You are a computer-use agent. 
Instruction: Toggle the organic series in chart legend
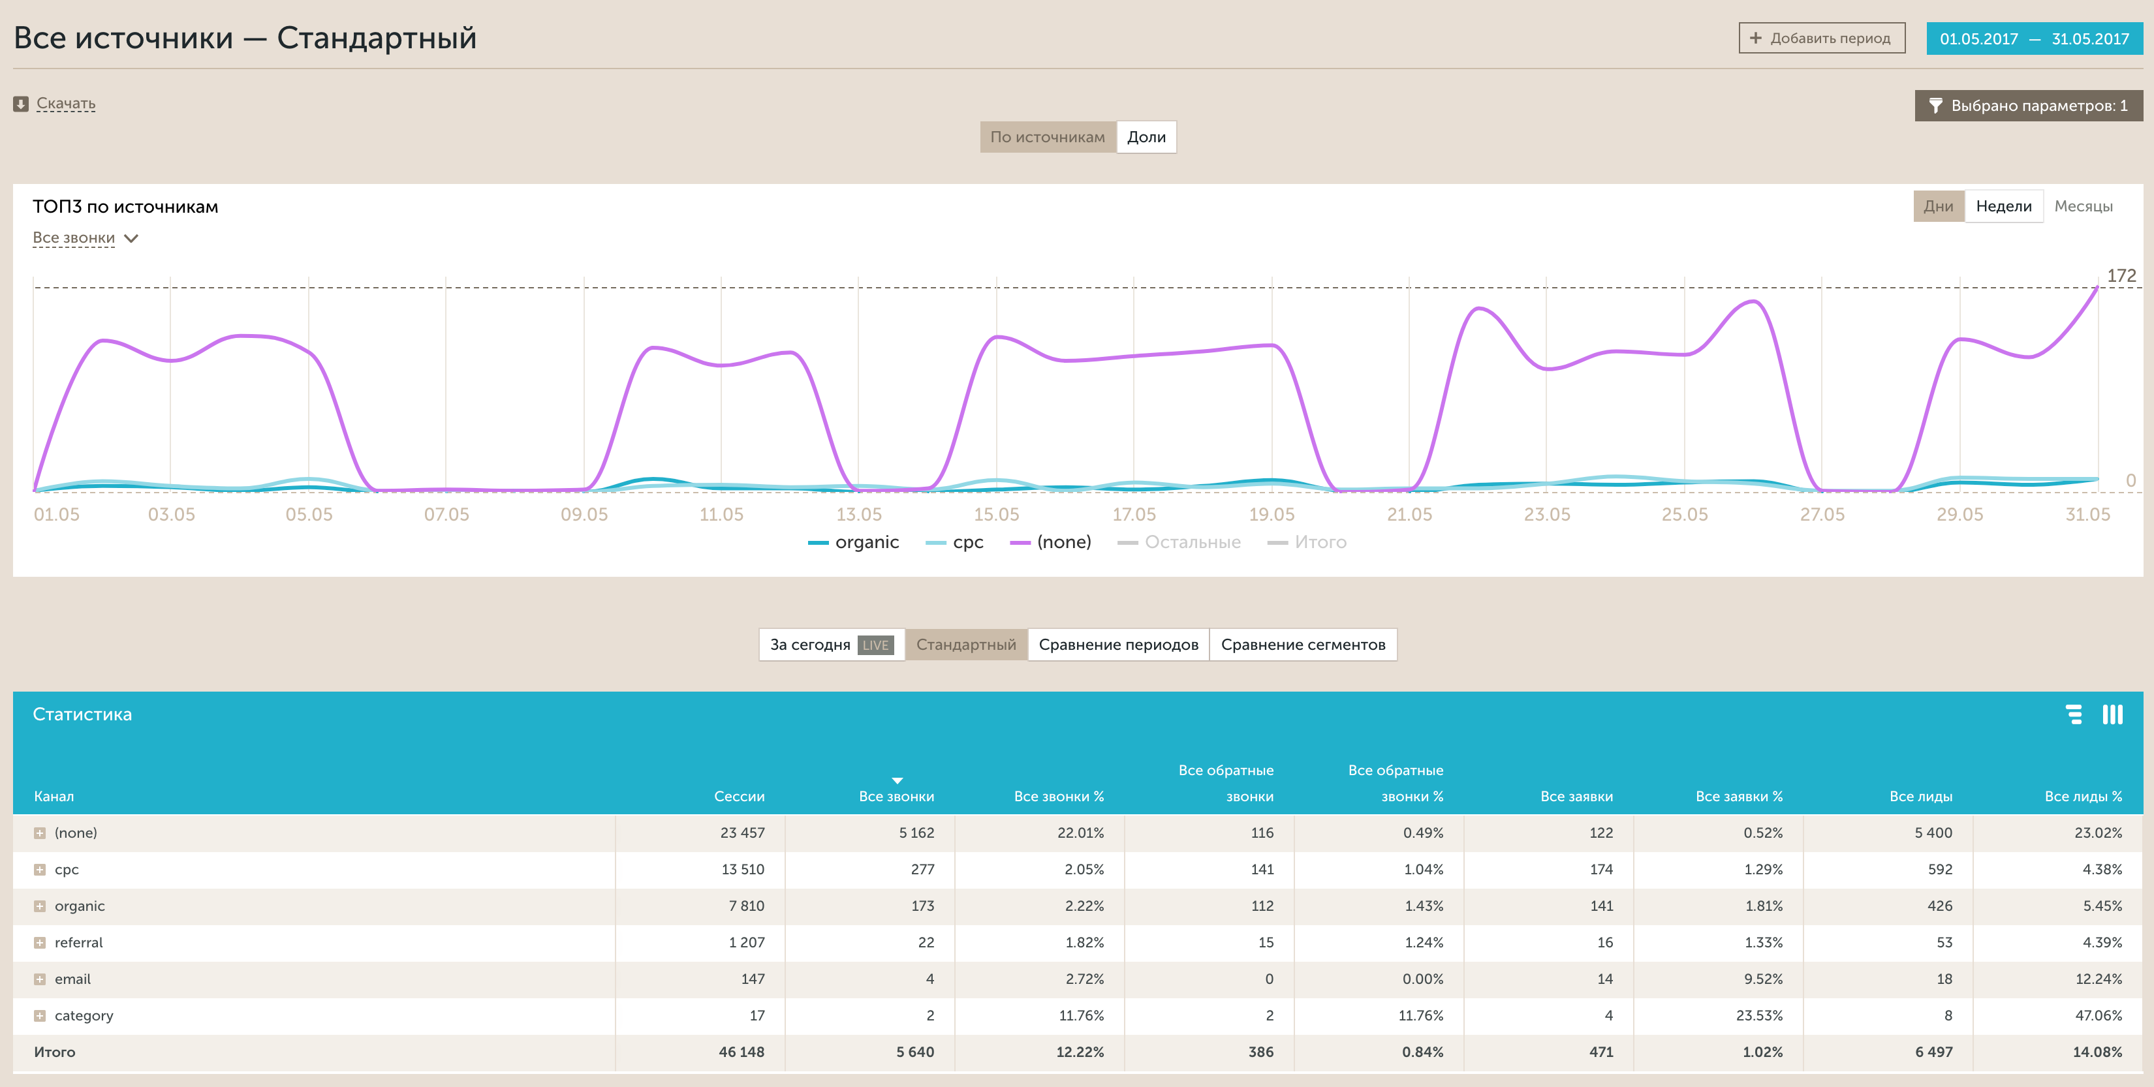click(x=866, y=542)
